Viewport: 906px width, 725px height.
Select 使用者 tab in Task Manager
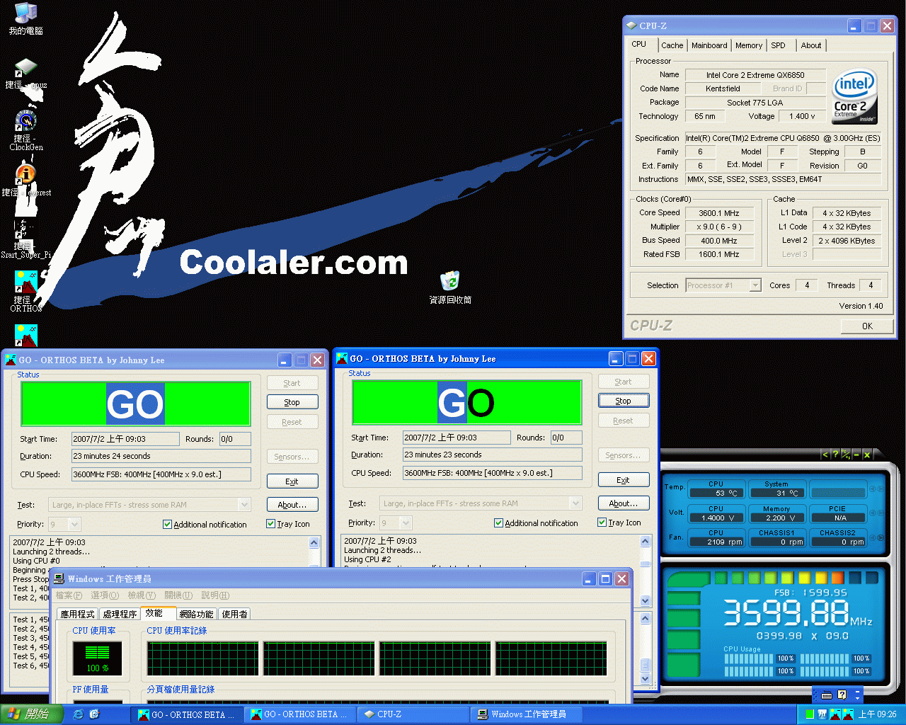235,614
